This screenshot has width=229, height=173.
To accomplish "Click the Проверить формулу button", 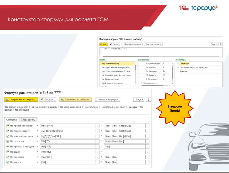I will (x=133, y=44).
